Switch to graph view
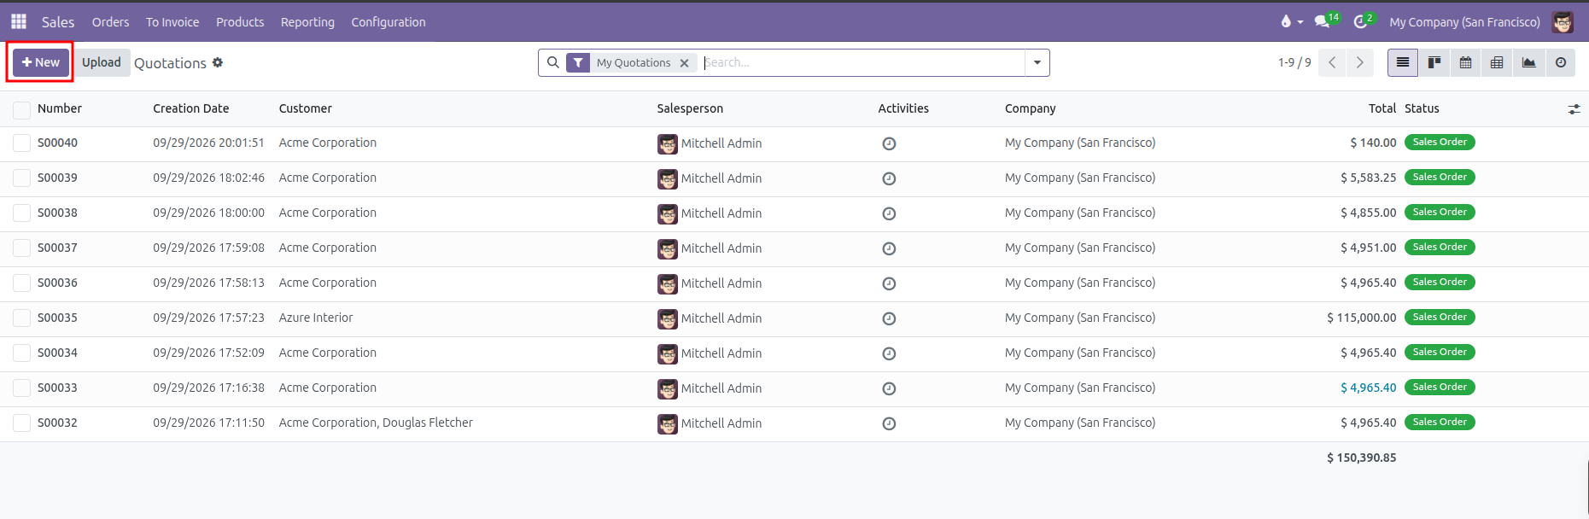 [x=1528, y=62]
